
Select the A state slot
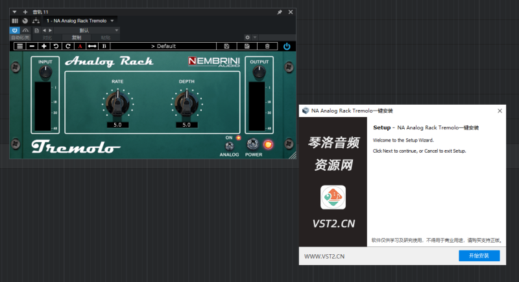pos(80,46)
